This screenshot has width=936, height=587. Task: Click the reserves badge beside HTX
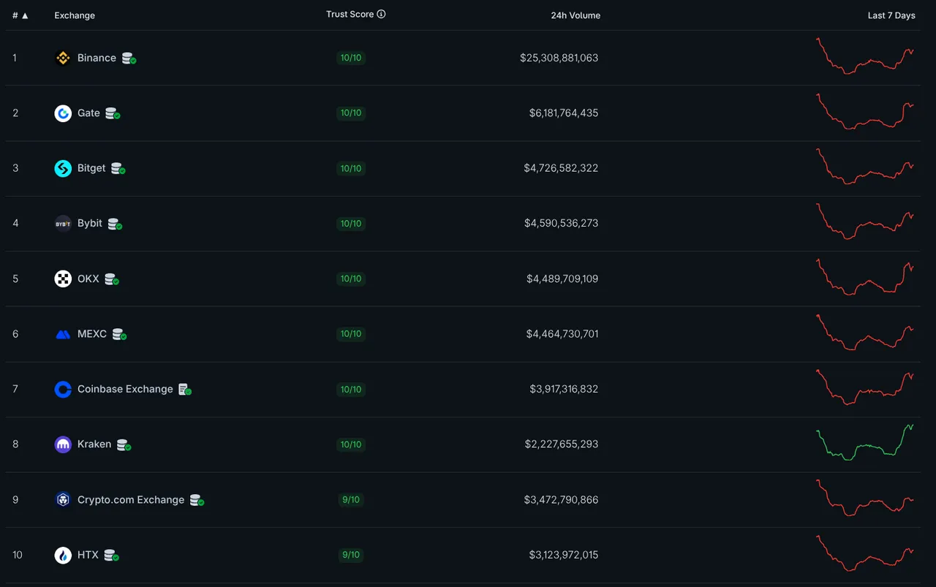[111, 556]
